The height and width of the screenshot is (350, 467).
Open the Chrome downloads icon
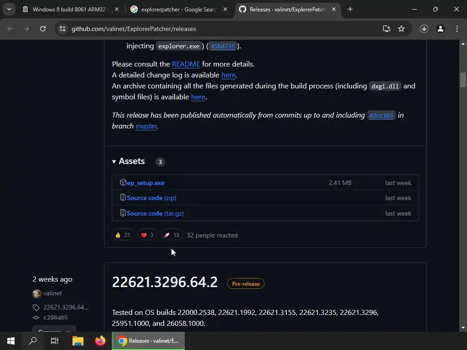pos(424,29)
